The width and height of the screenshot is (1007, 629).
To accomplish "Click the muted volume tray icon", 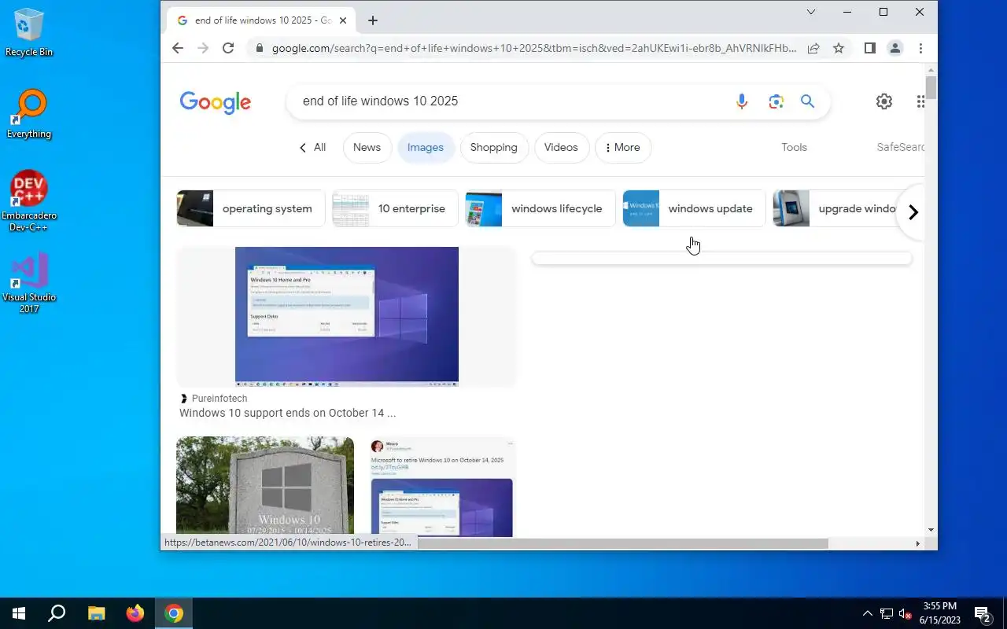I will pyautogui.click(x=905, y=613).
